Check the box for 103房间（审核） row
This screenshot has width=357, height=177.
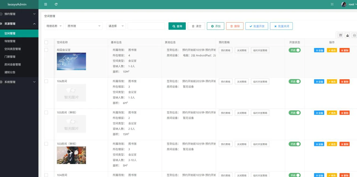tap(46, 144)
